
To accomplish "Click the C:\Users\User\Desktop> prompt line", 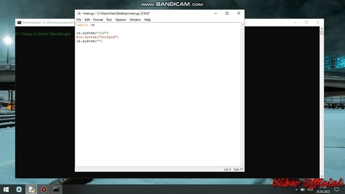I will [43, 34].
